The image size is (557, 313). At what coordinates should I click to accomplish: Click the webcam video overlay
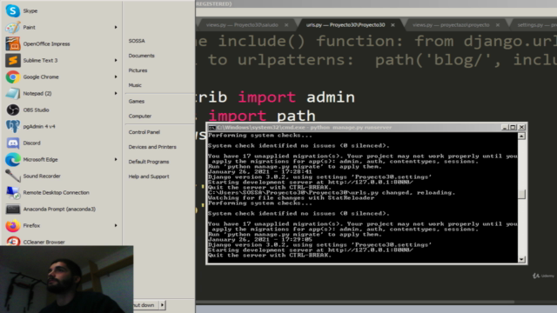pyautogui.click(x=66, y=279)
